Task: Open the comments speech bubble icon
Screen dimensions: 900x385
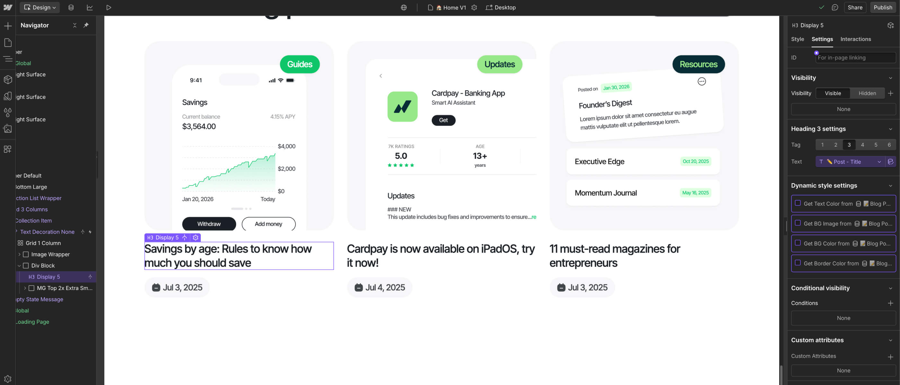Action: click(835, 7)
